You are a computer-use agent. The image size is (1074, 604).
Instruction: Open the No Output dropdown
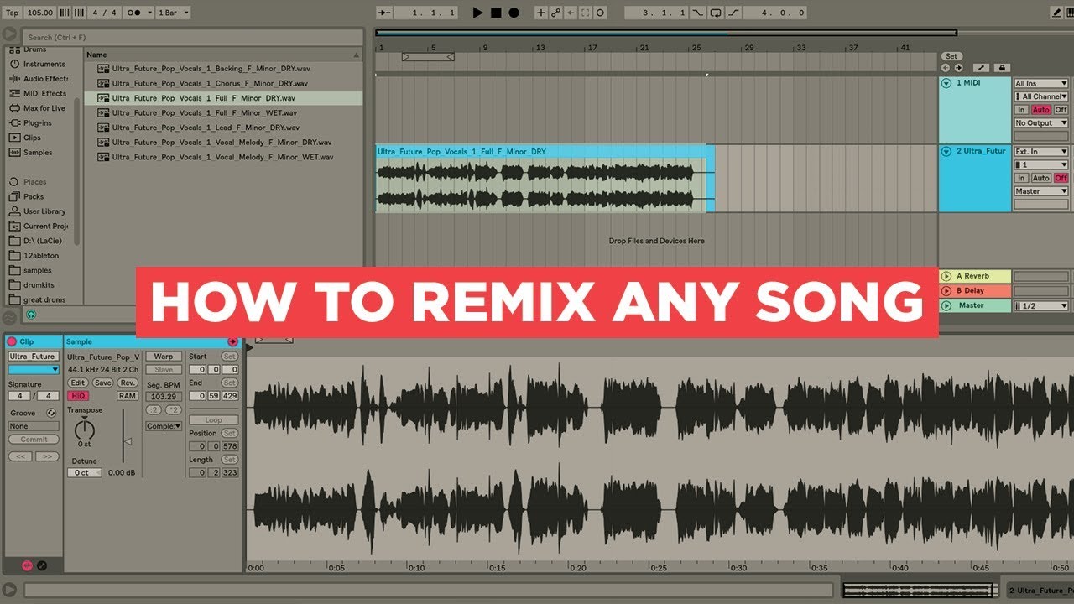coord(1041,123)
